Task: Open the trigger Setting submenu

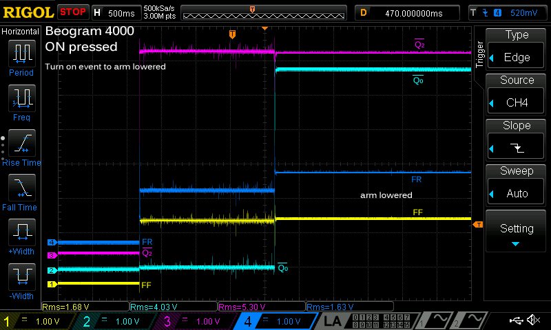Action: (x=517, y=232)
